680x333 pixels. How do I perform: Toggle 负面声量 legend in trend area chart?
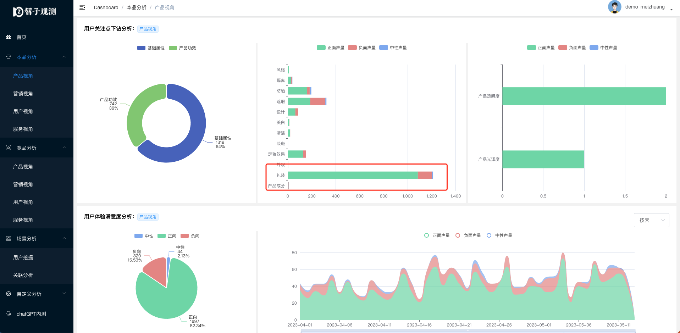468,235
